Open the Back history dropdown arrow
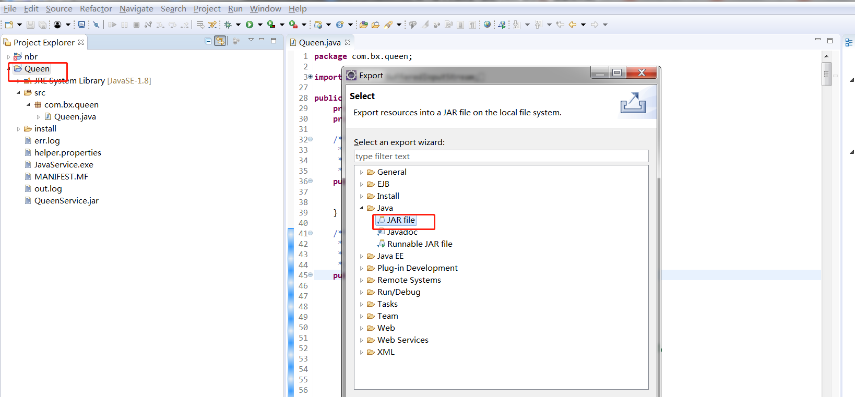 point(583,25)
